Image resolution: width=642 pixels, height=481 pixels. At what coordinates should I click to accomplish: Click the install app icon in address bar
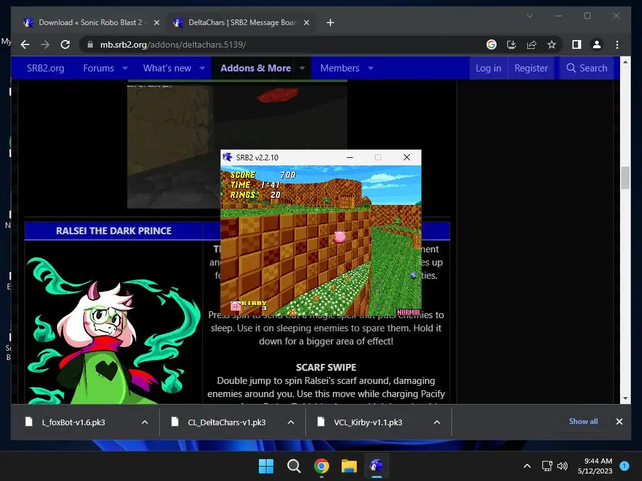click(x=512, y=44)
